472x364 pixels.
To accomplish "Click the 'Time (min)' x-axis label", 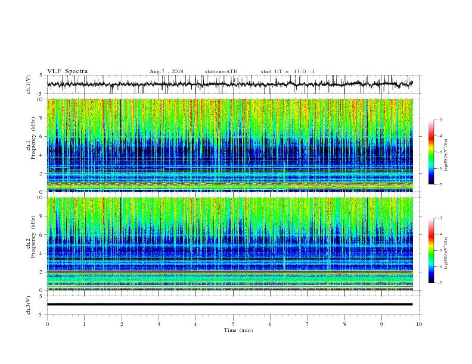I will (238, 330).
